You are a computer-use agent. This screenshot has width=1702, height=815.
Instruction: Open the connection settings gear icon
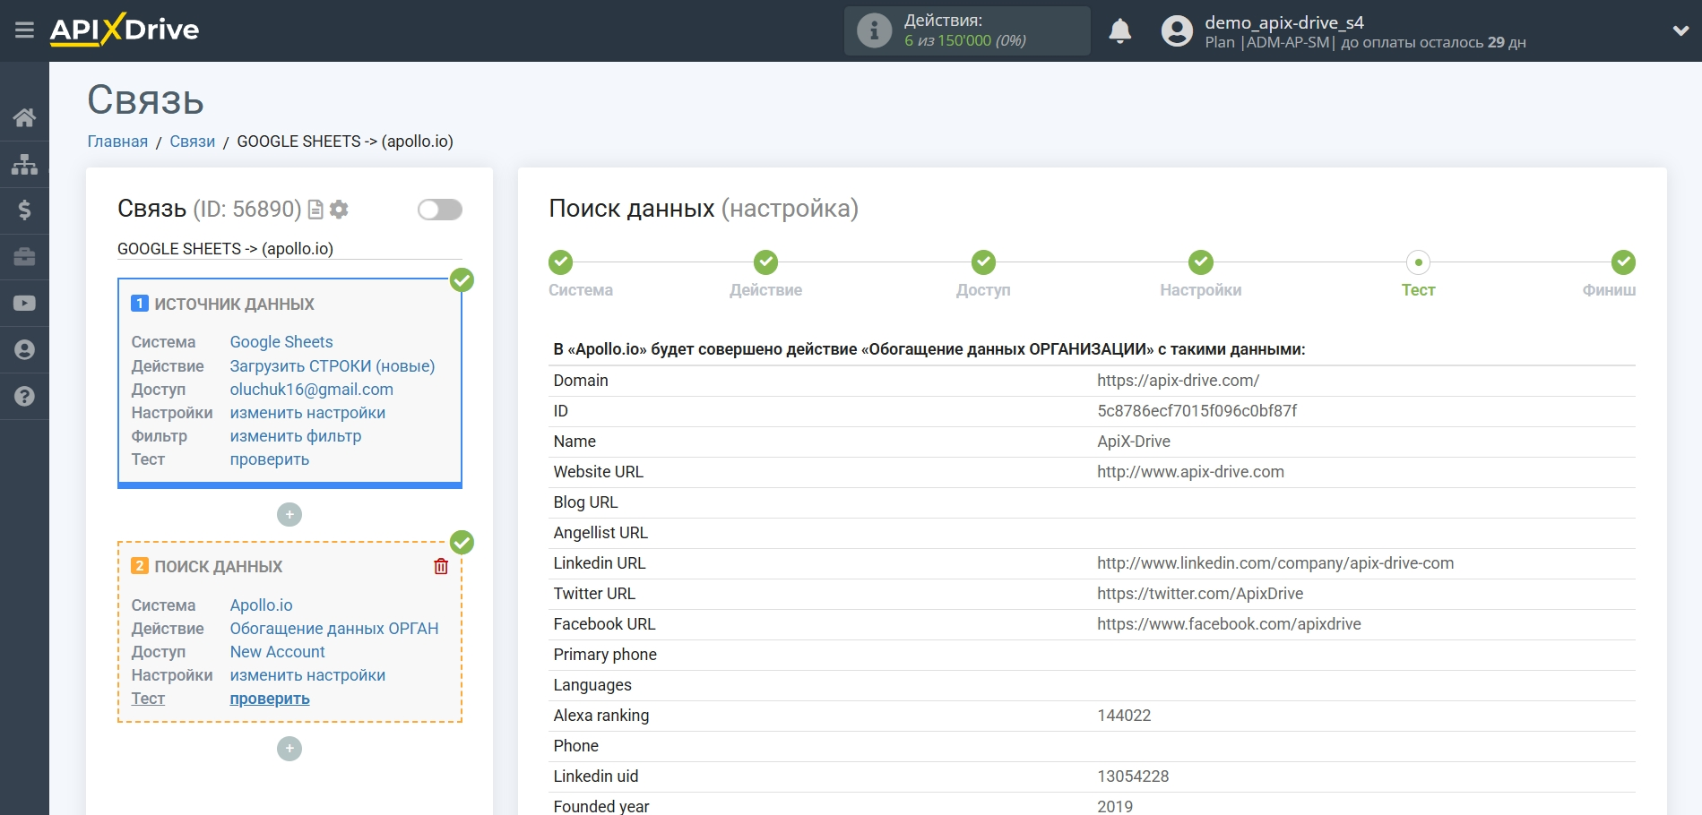(x=338, y=209)
